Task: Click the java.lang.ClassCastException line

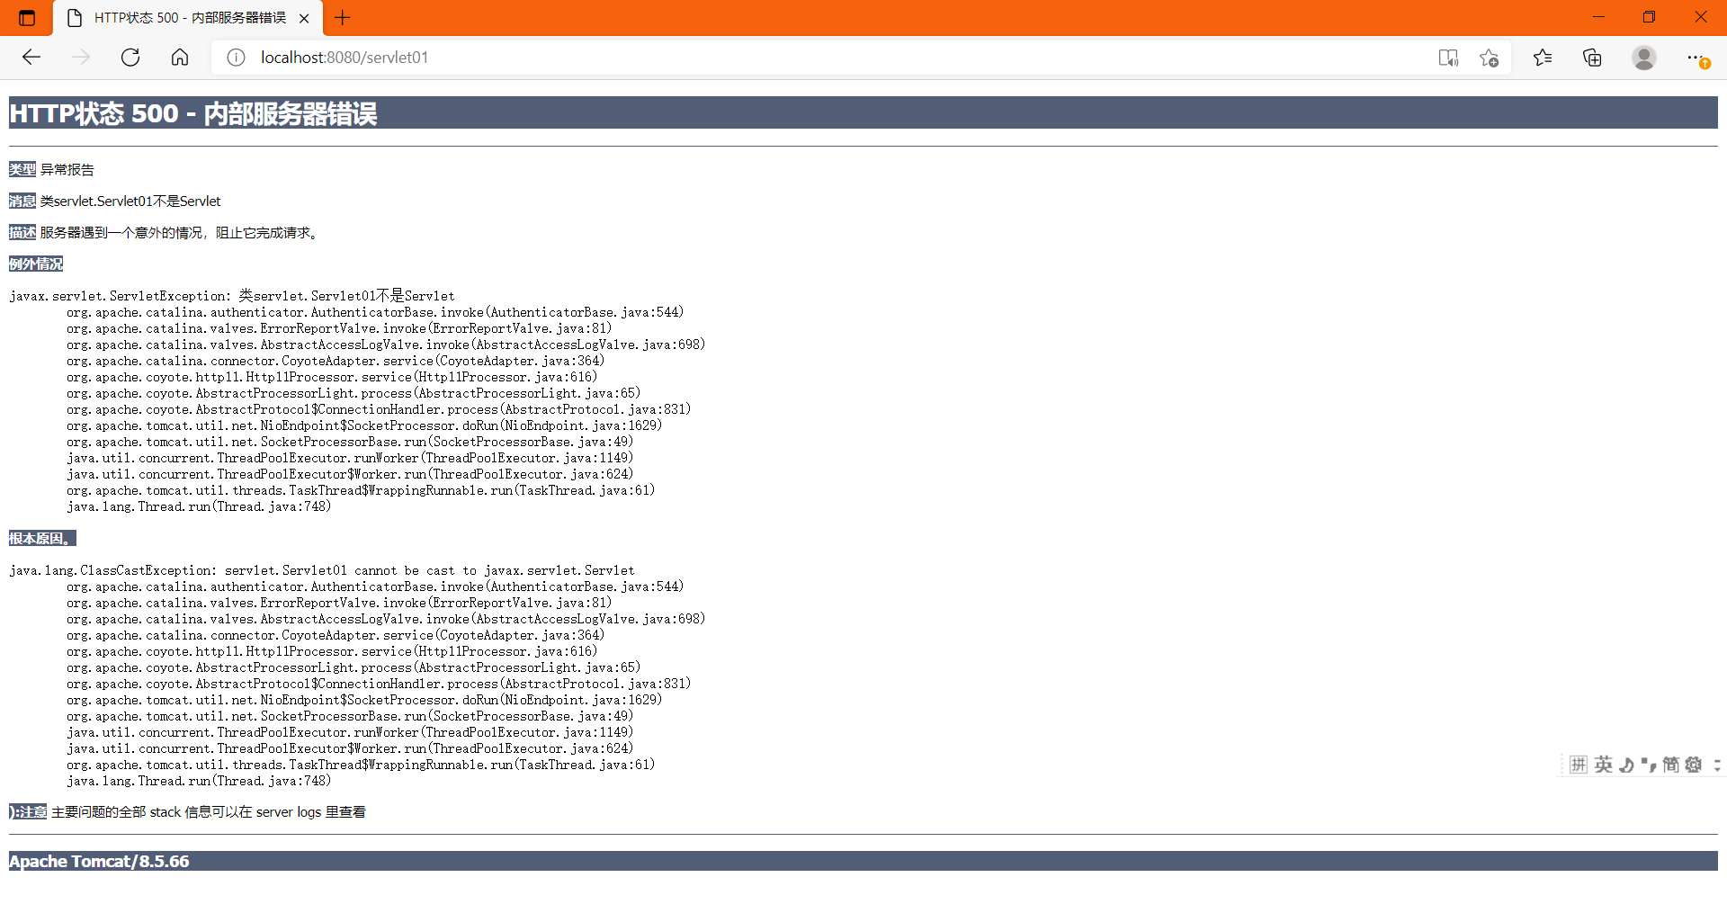Action: 322,570
